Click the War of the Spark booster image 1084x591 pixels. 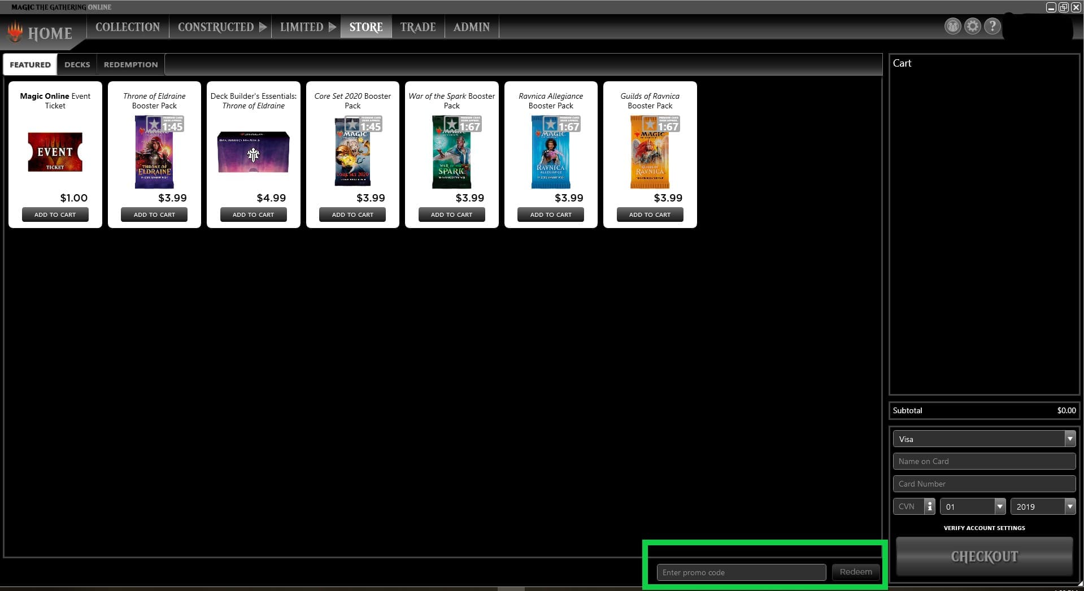click(452, 152)
